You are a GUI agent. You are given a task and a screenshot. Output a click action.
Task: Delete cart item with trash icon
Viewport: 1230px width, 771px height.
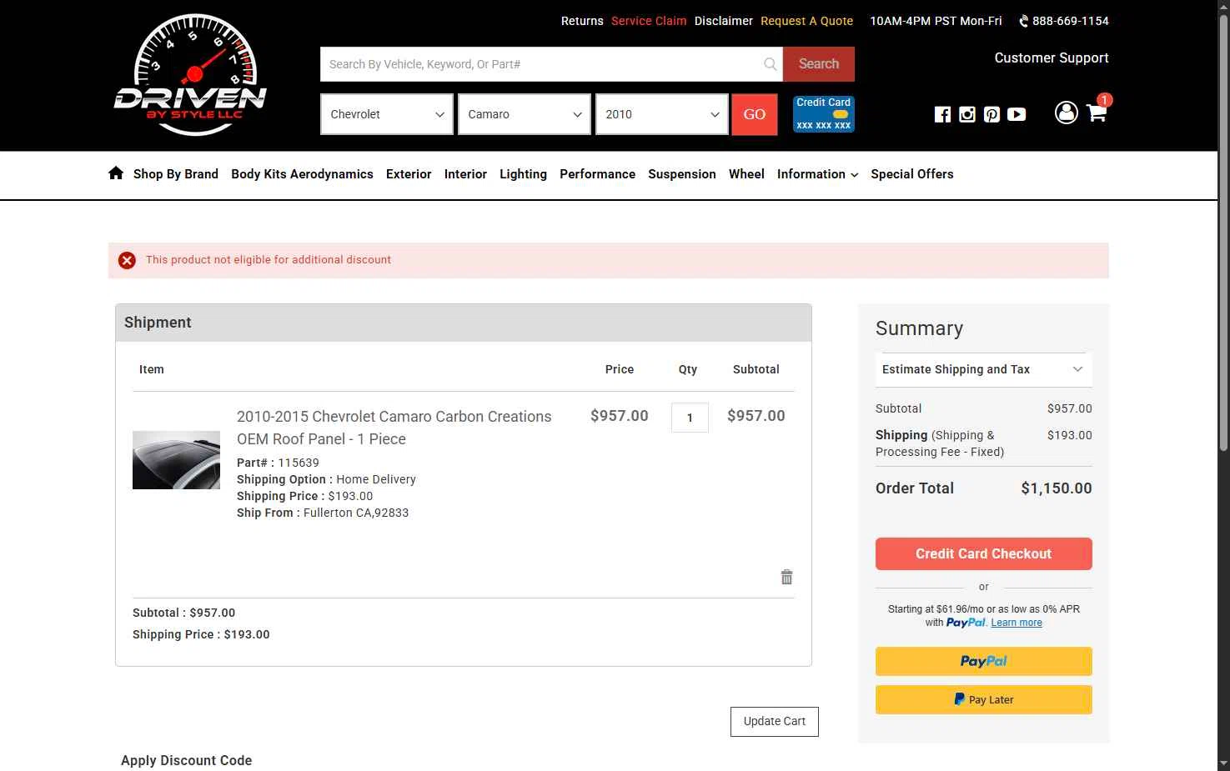[x=786, y=577]
